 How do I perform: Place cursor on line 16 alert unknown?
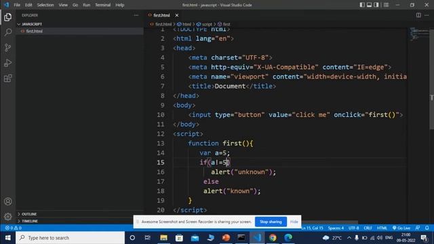[x=243, y=172]
